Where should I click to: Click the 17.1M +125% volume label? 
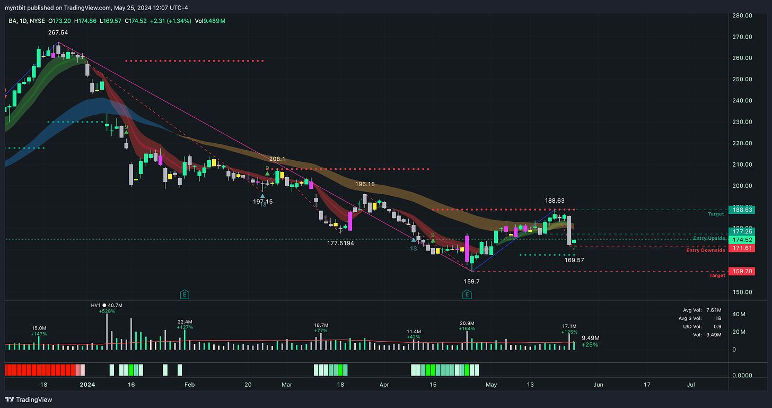(569, 328)
